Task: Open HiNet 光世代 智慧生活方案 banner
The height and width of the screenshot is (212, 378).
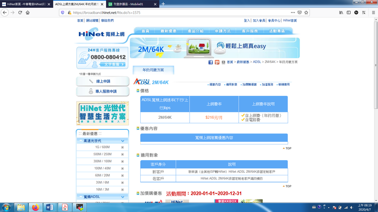Action: [102, 113]
